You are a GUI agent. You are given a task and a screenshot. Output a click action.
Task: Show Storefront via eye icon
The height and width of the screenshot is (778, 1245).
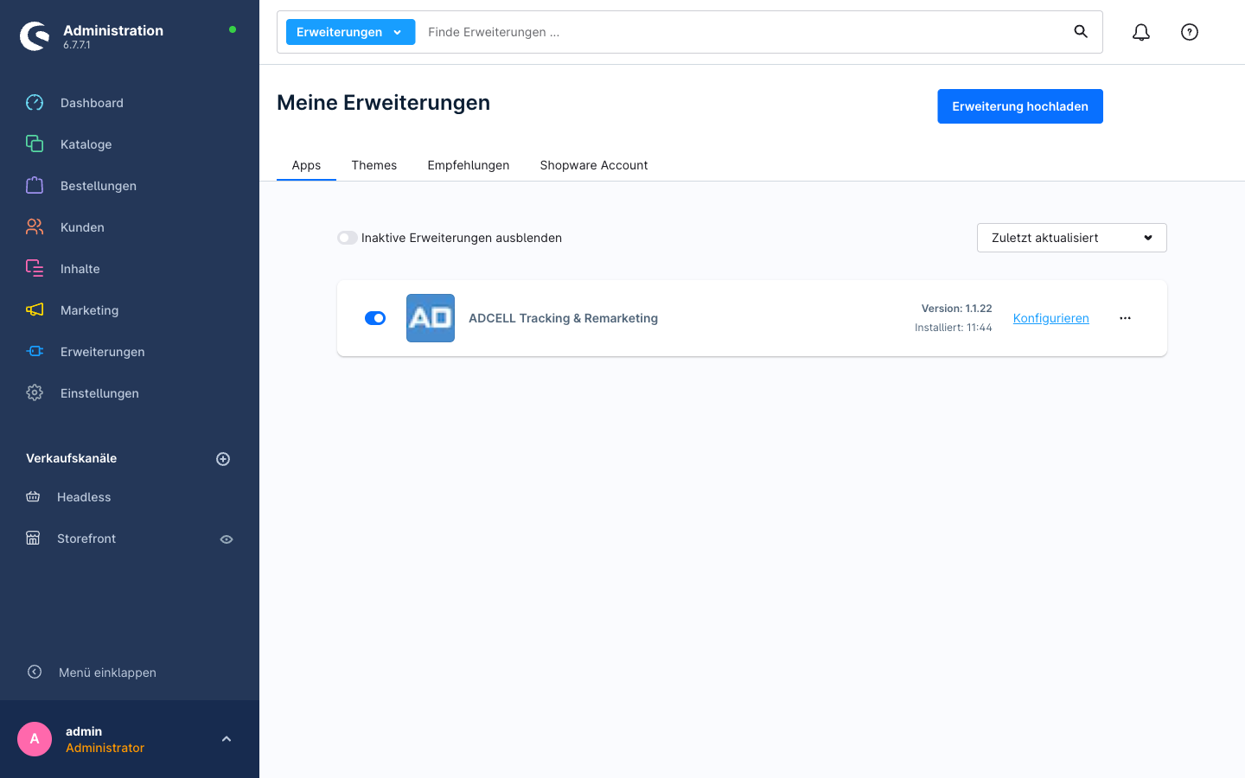pos(227,539)
